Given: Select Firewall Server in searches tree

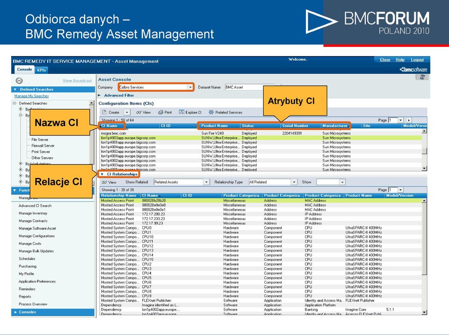Looking at the screenshot, I should click(43, 146).
